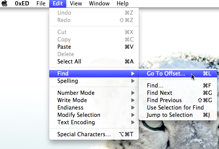Close the open Edit menu

click(x=58, y=3)
